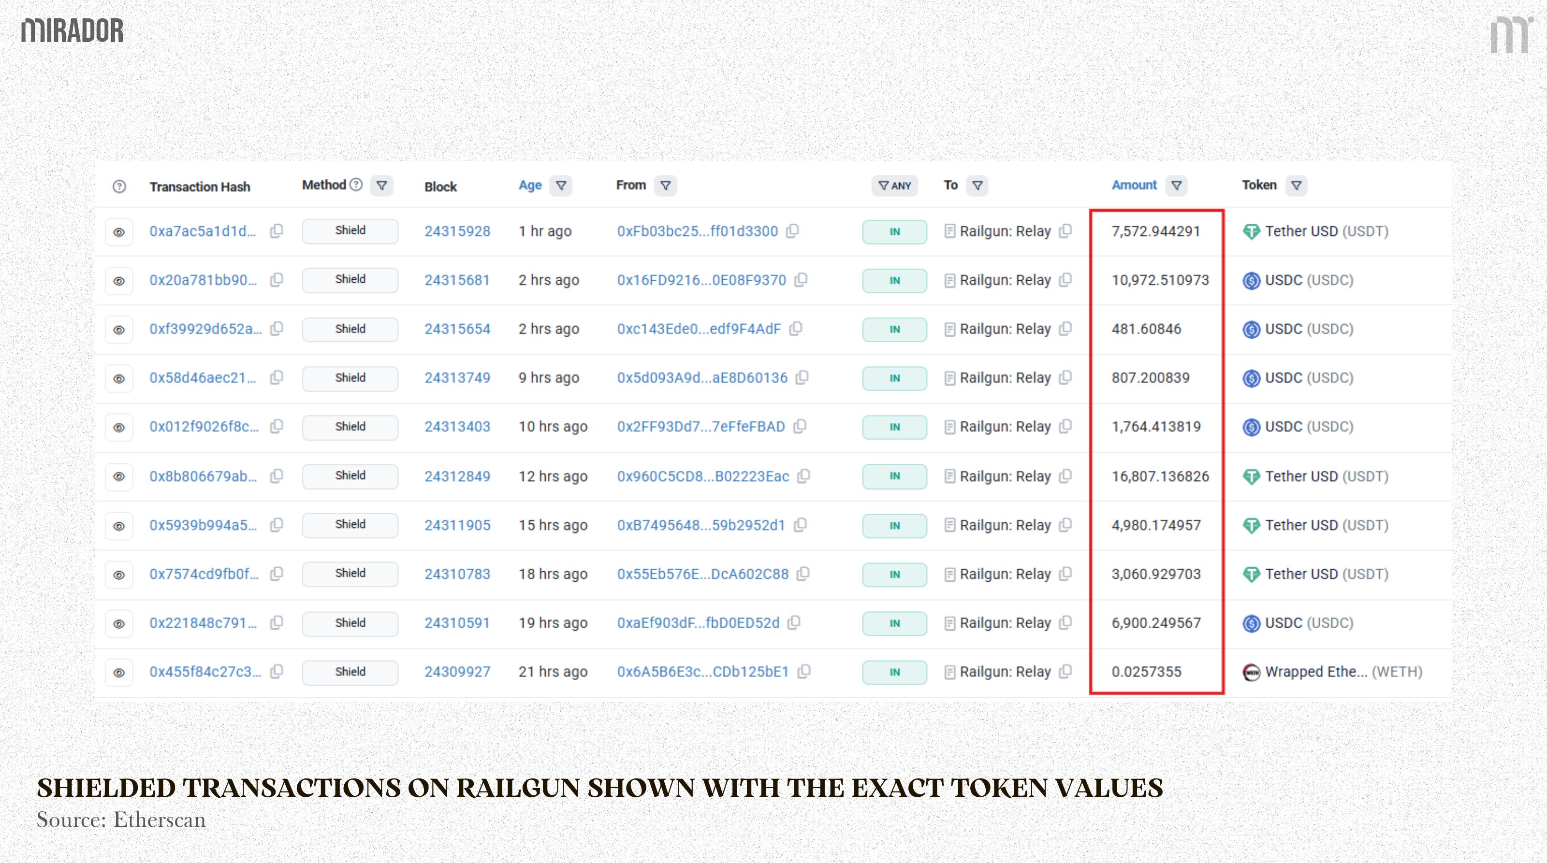Toggle eye preview for 0xa7ac5a1d1d row

tap(119, 232)
